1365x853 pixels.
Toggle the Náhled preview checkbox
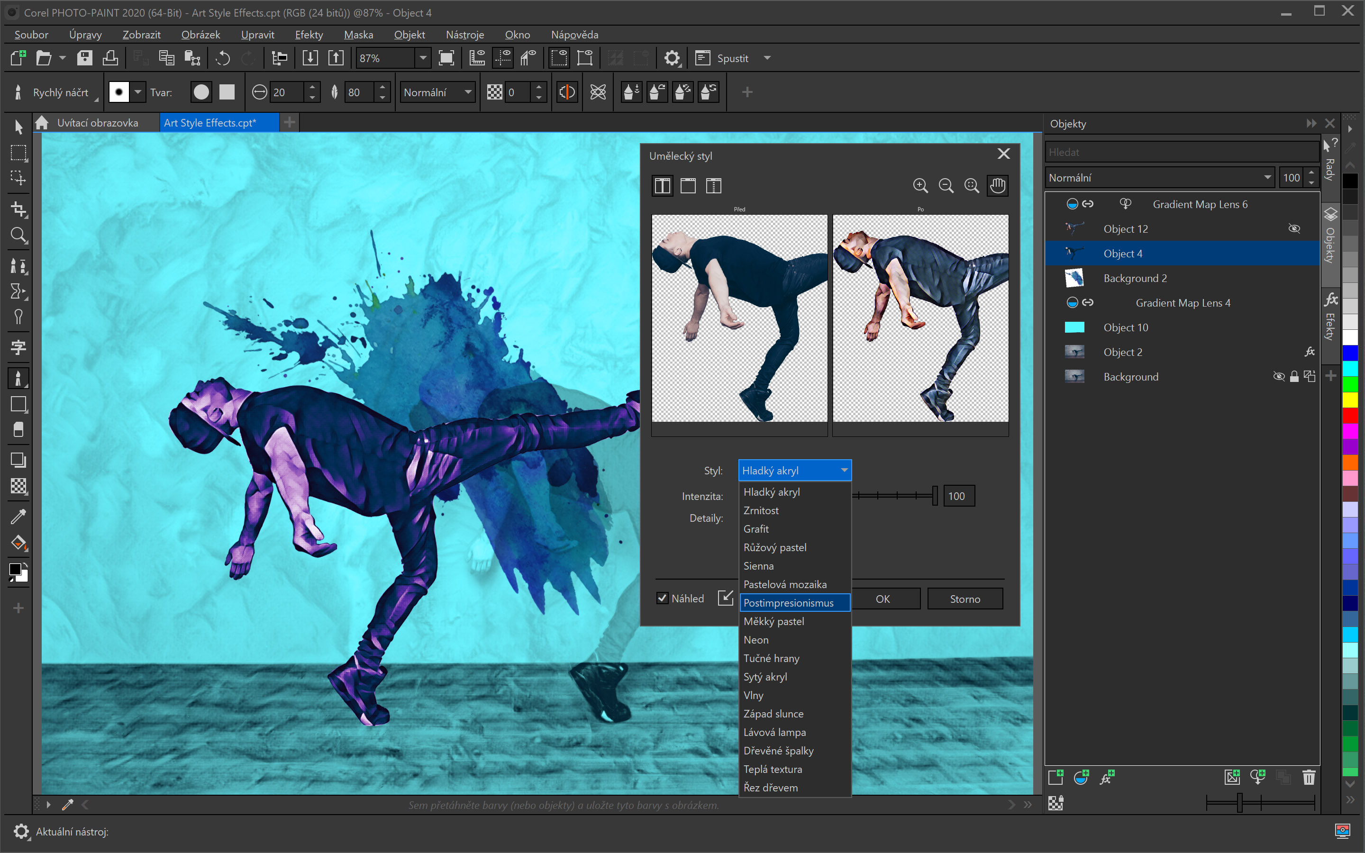click(663, 598)
